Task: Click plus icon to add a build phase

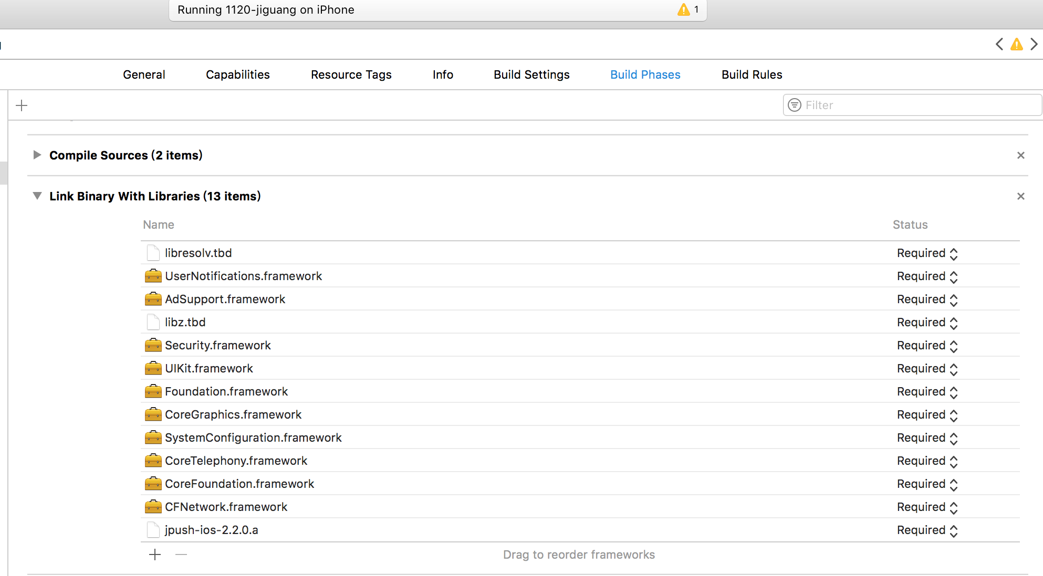Action: tap(22, 105)
